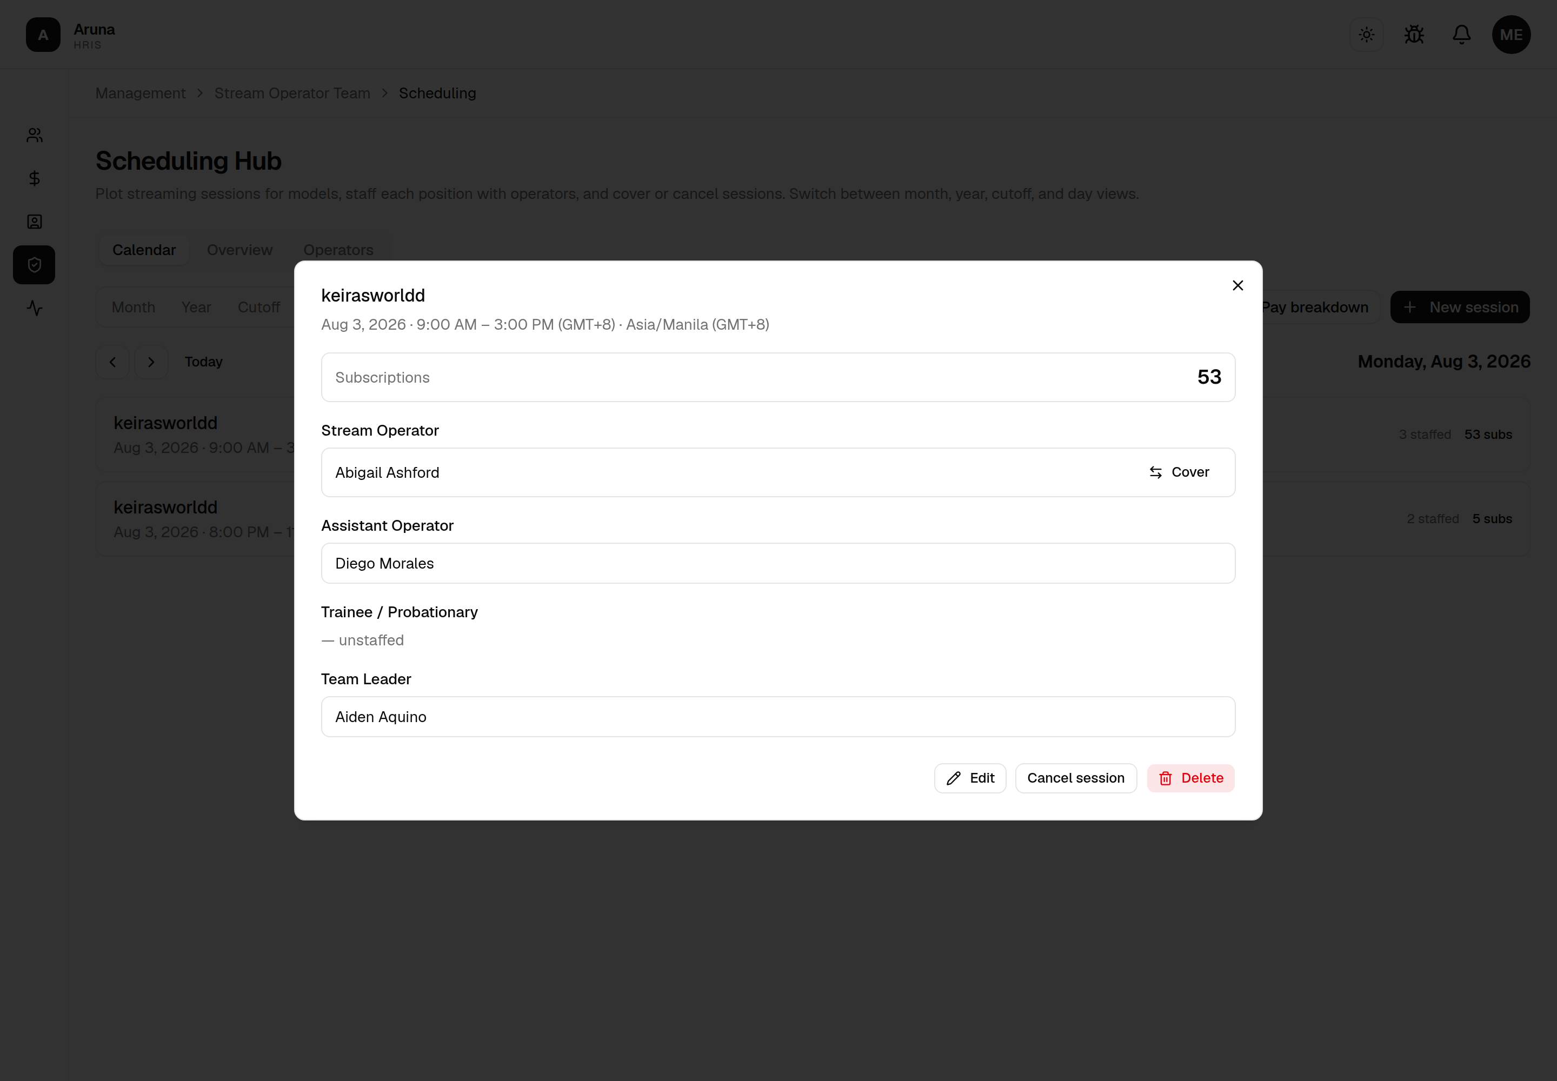The width and height of the screenshot is (1557, 1081).
Task: Click the keirasworldd dialog title
Action: (374, 295)
